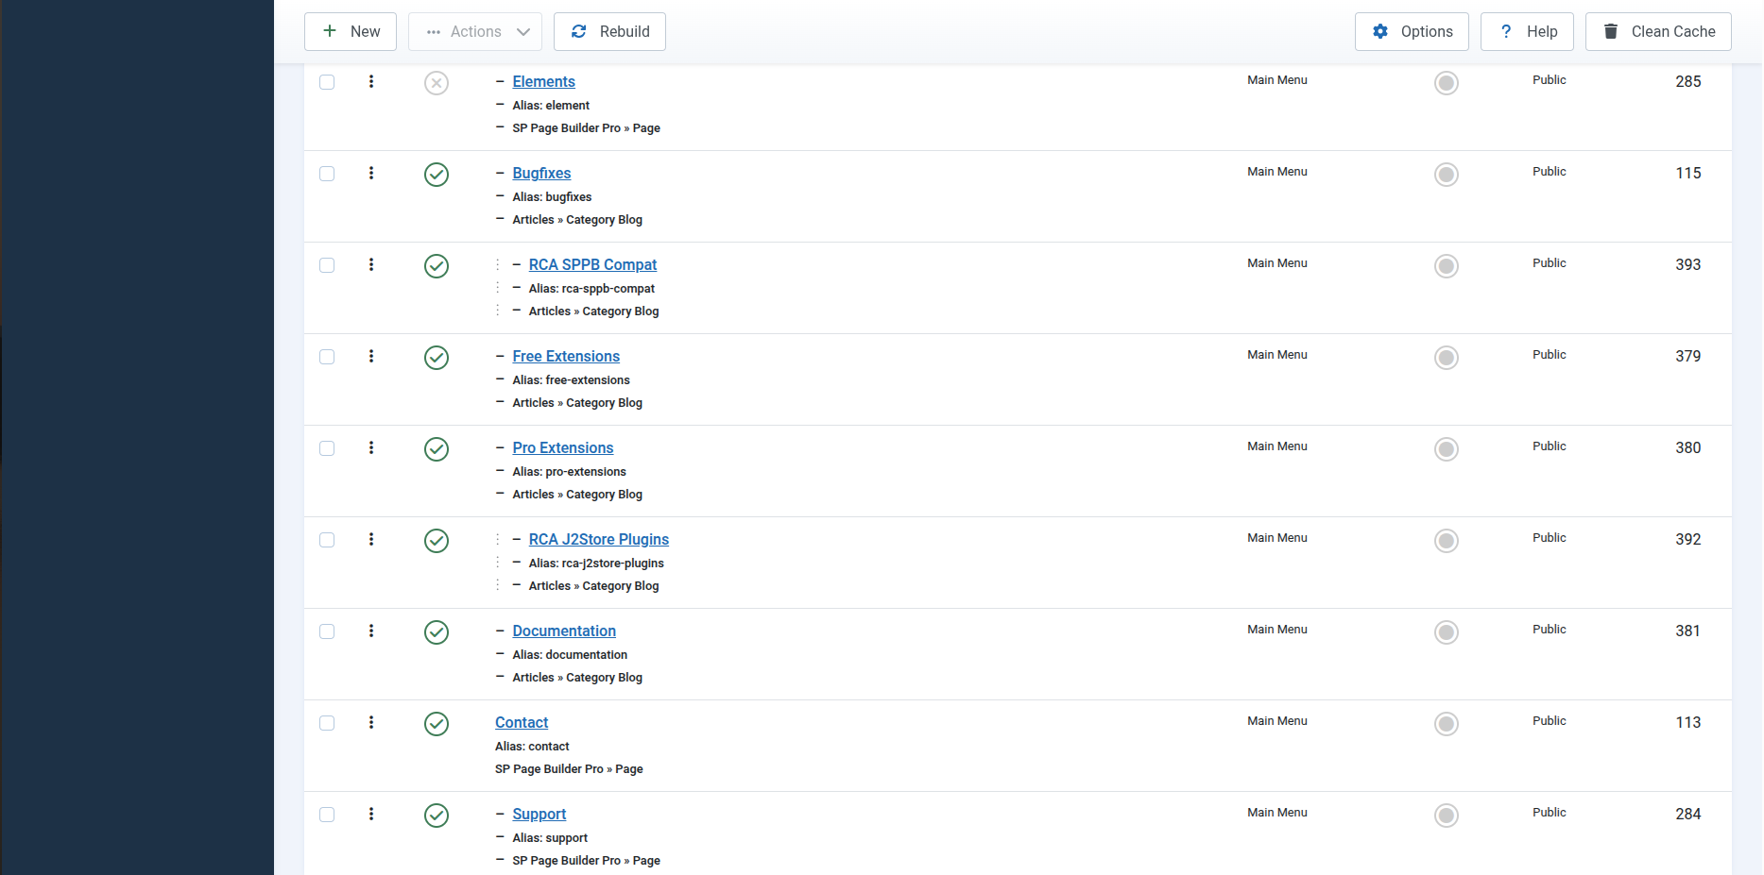Image resolution: width=1764 pixels, height=875 pixels.
Task: Open the Support menu item link
Action: (x=539, y=814)
